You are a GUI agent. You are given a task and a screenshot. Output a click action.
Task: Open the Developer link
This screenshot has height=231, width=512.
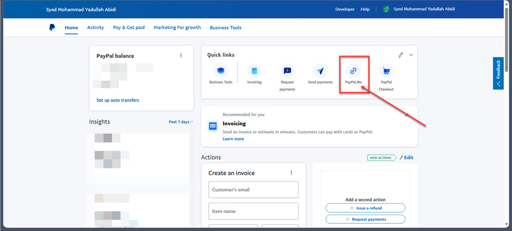[x=345, y=9]
